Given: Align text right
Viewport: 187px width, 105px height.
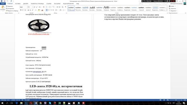Looking at the screenshot, I should pos(51,10).
